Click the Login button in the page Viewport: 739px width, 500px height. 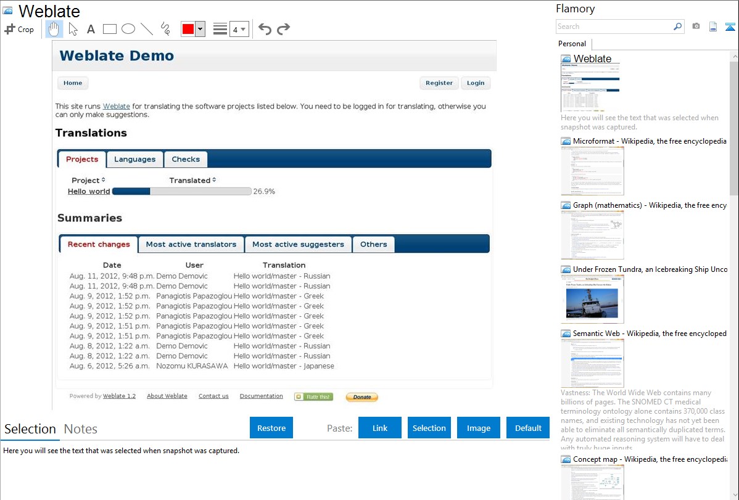(476, 83)
